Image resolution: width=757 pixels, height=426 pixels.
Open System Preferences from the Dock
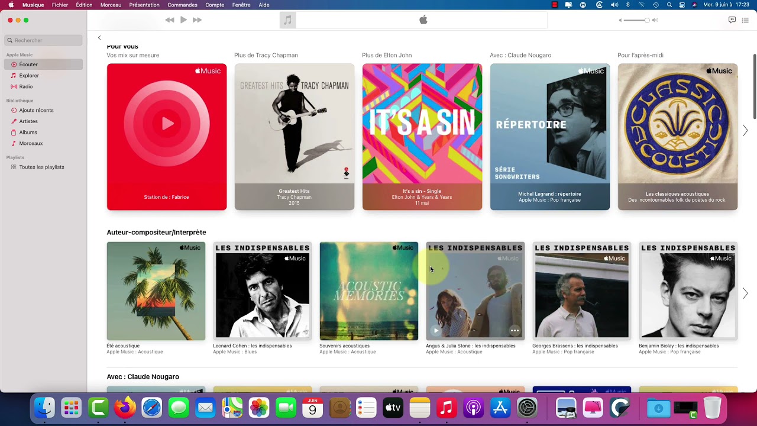[527, 408]
